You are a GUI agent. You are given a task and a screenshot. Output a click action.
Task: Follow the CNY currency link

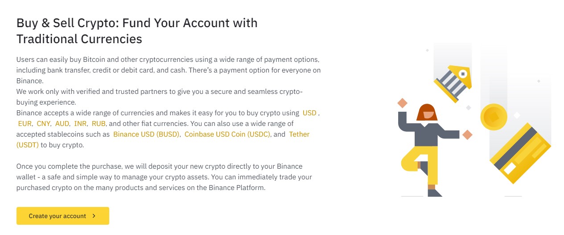(x=43, y=123)
